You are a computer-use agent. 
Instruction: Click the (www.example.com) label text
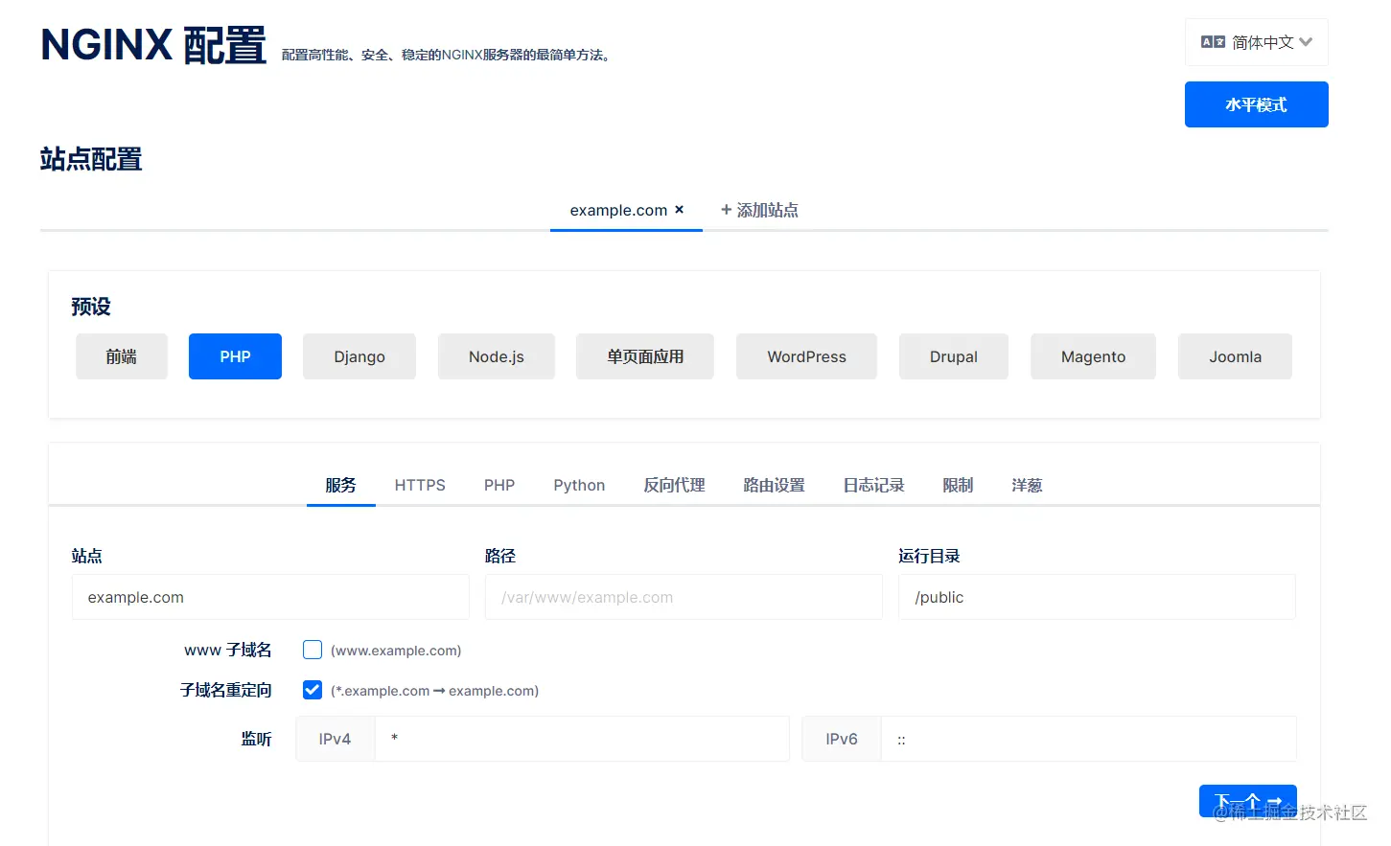(396, 651)
